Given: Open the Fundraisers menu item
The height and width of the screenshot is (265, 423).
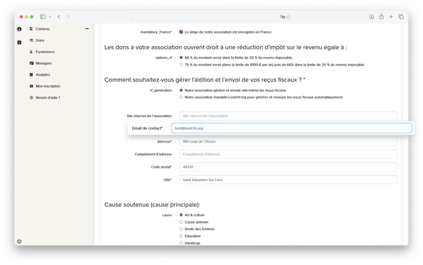Looking at the screenshot, I should tap(45, 52).
